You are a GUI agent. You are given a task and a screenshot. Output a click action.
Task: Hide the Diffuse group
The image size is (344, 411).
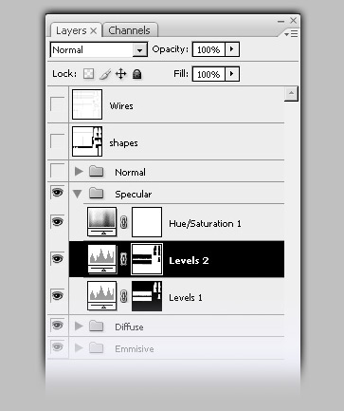click(58, 326)
